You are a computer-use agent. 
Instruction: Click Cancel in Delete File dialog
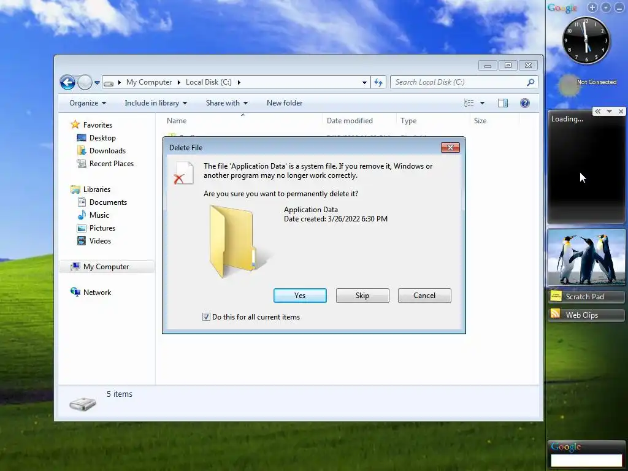[424, 296]
